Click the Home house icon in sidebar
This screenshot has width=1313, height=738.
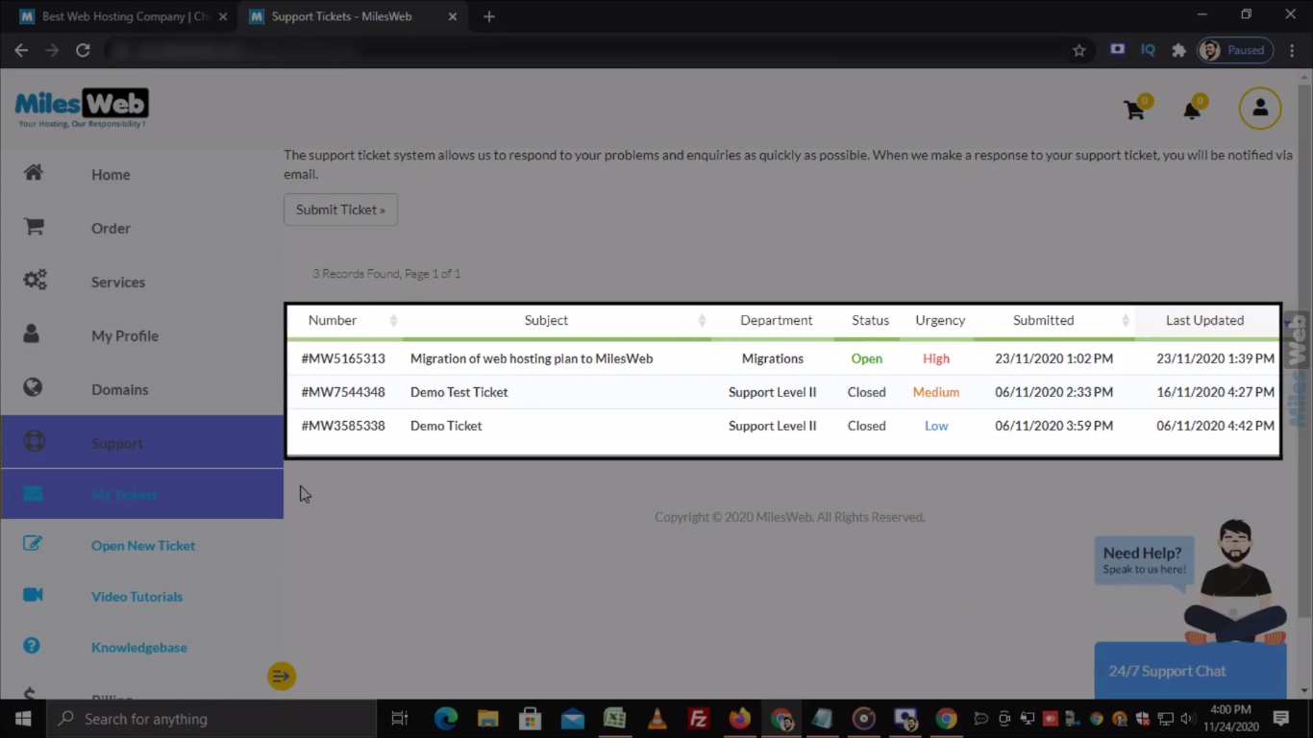coord(34,173)
